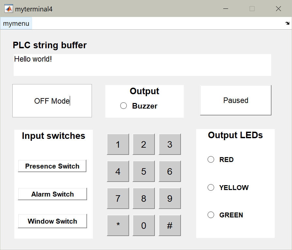The height and width of the screenshot is (250, 292).
Task: Open the mymenu menu
Action: 16,23
